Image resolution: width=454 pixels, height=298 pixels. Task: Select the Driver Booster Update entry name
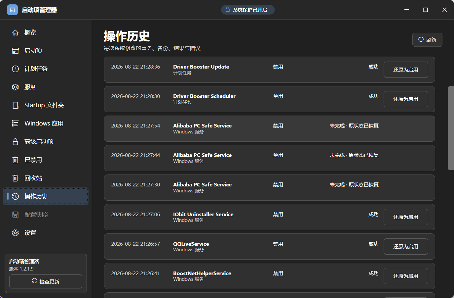point(201,67)
